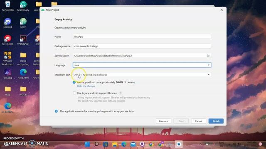Open the first Chrome icon on the taskbar
Viewport: 266px width, 149px height.
point(151,144)
